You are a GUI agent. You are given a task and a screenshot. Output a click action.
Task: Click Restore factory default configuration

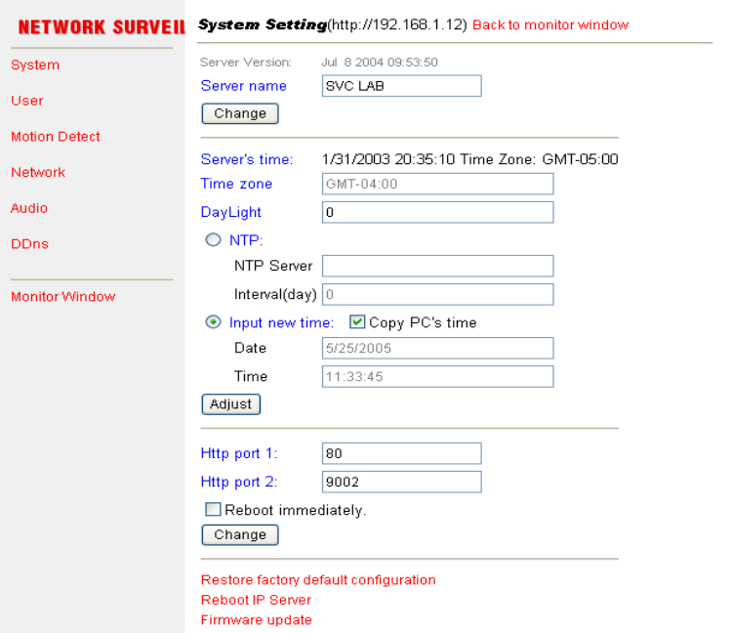[x=318, y=580]
